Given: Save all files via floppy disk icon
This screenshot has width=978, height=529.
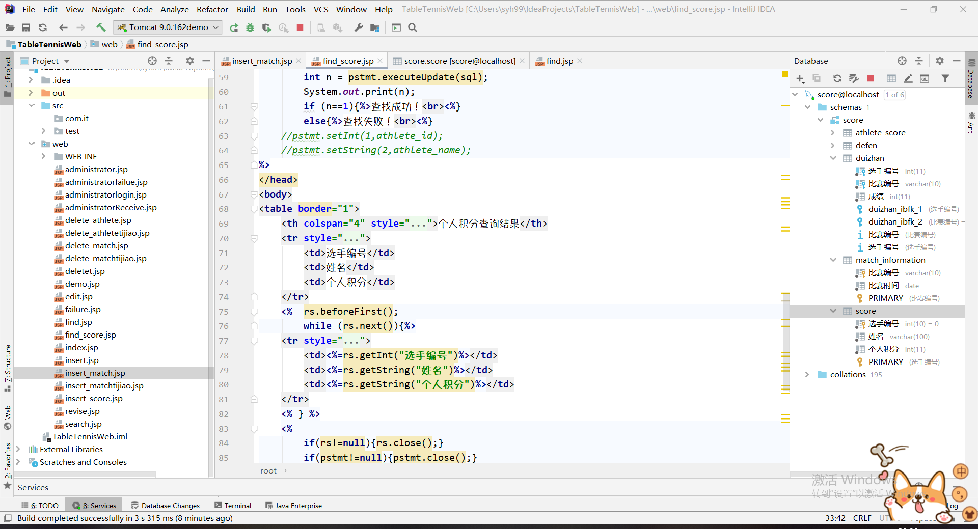Looking at the screenshot, I should [26, 27].
